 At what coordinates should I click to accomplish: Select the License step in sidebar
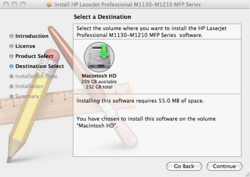click(x=25, y=46)
